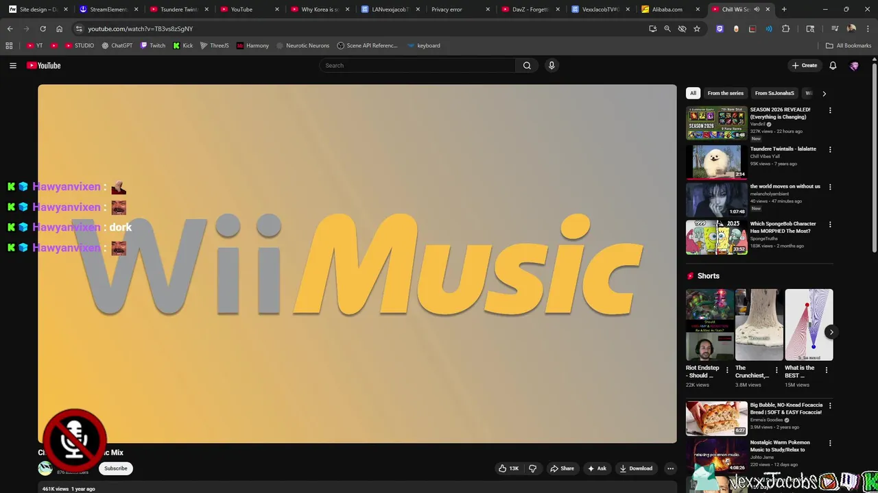This screenshot has height=493, width=878.
Task: Show more filter chips with right arrow
Action: [824, 93]
